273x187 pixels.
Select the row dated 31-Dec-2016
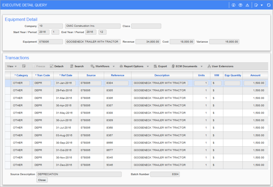point(136,165)
